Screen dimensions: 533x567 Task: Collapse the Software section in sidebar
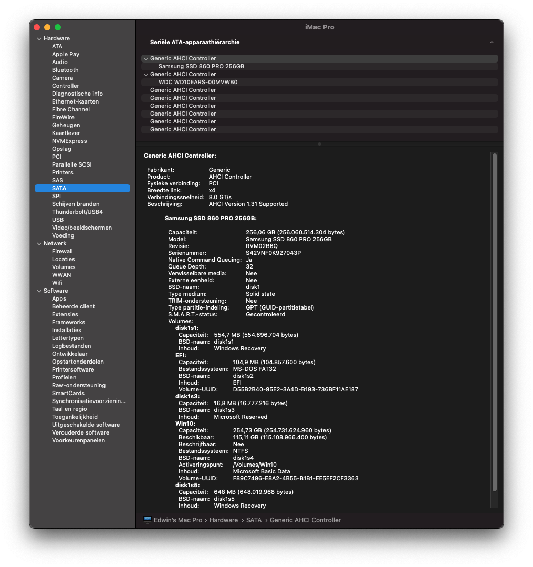pos(39,291)
